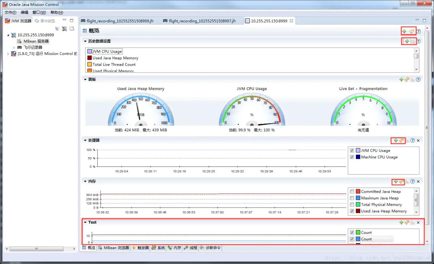Add an attribute to the 处理器 chart
434x264 pixels.
(x=396, y=141)
